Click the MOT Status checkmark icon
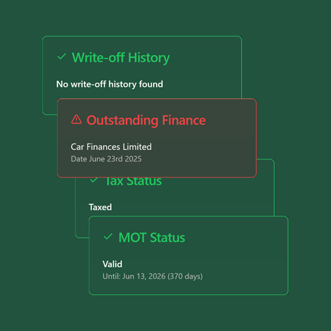 coord(108,237)
